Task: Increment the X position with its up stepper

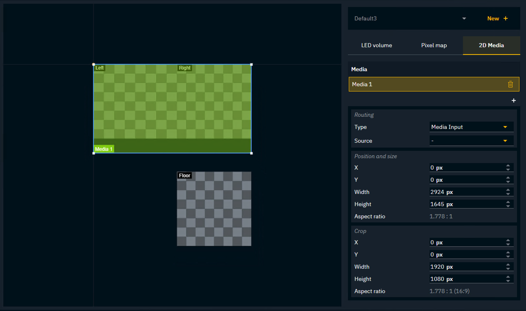Action: click(x=508, y=165)
